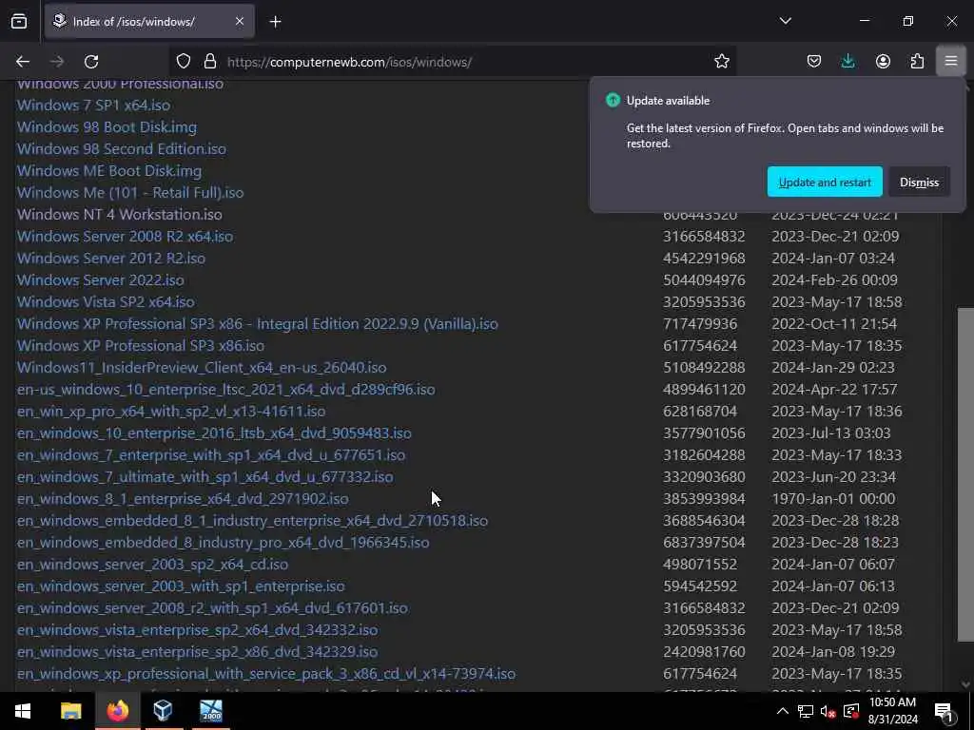Click the page vertical scrollbar thumb
Screen dimensions: 974x730
[965, 475]
